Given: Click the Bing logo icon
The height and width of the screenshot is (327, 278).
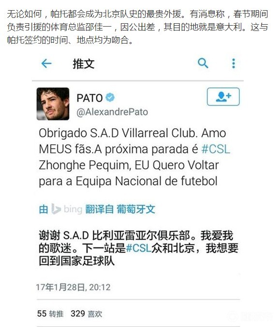Looking at the screenshot, I should click(x=56, y=209).
